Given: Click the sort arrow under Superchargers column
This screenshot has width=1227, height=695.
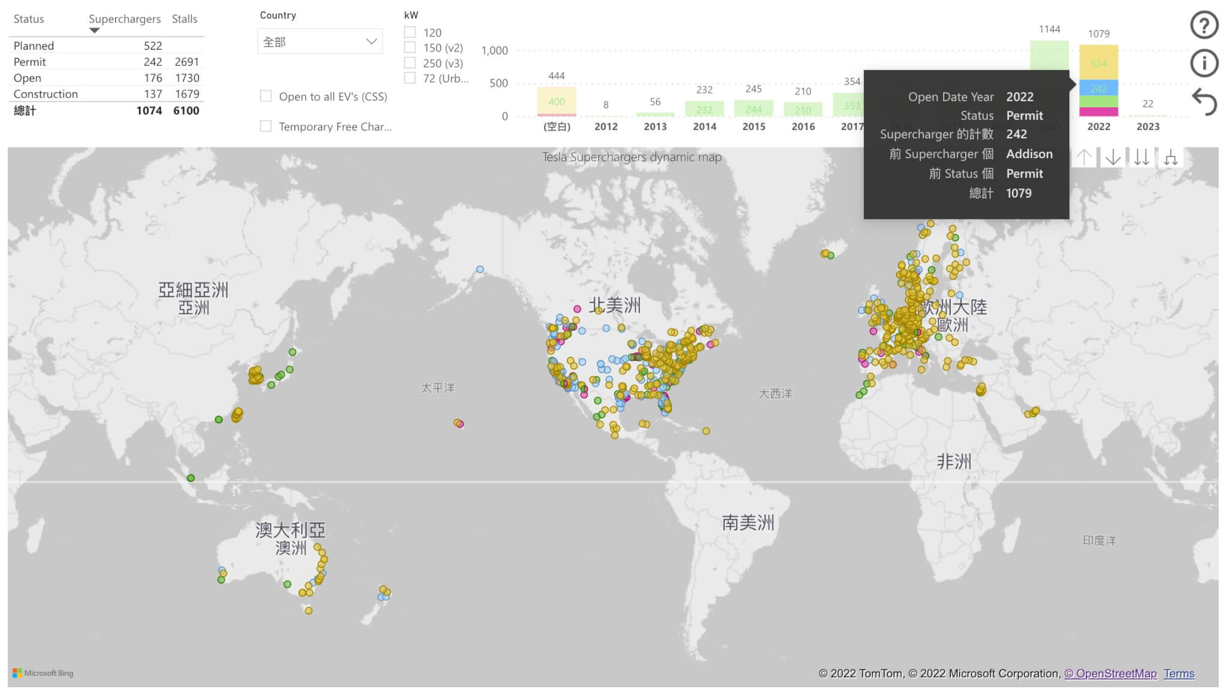Looking at the screenshot, I should click(94, 31).
